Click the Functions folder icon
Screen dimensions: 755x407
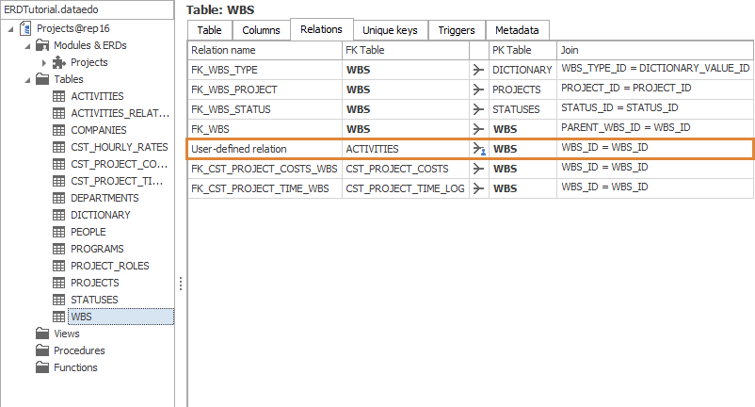[41, 367]
